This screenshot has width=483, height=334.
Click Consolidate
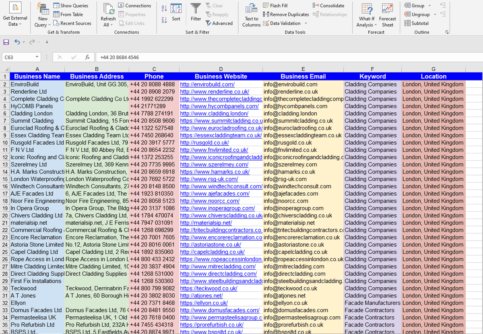pyautogui.click(x=328, y=6)
